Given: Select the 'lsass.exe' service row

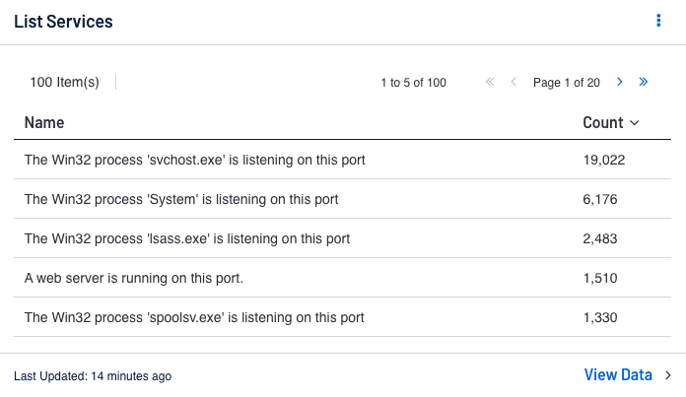Looking at the screenshot, I should click(187, 238).
